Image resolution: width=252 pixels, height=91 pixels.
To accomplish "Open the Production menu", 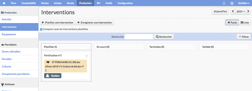I will [x=85, y=3].
